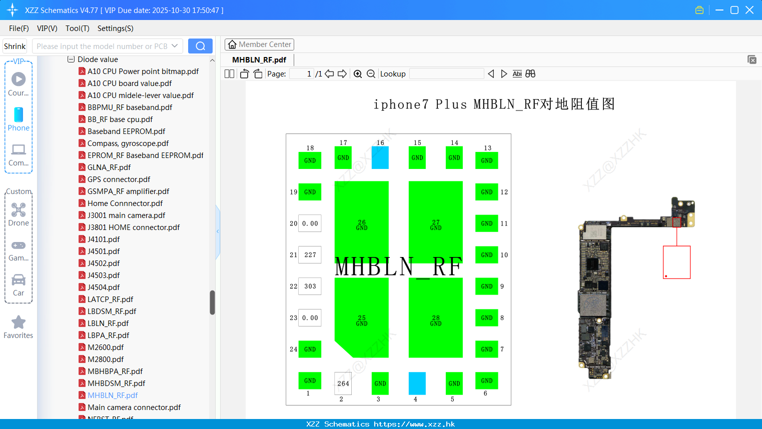This screenshot has height=429, width=762.
Task: Close all tabs icon at right
Action: pos(751,59)
